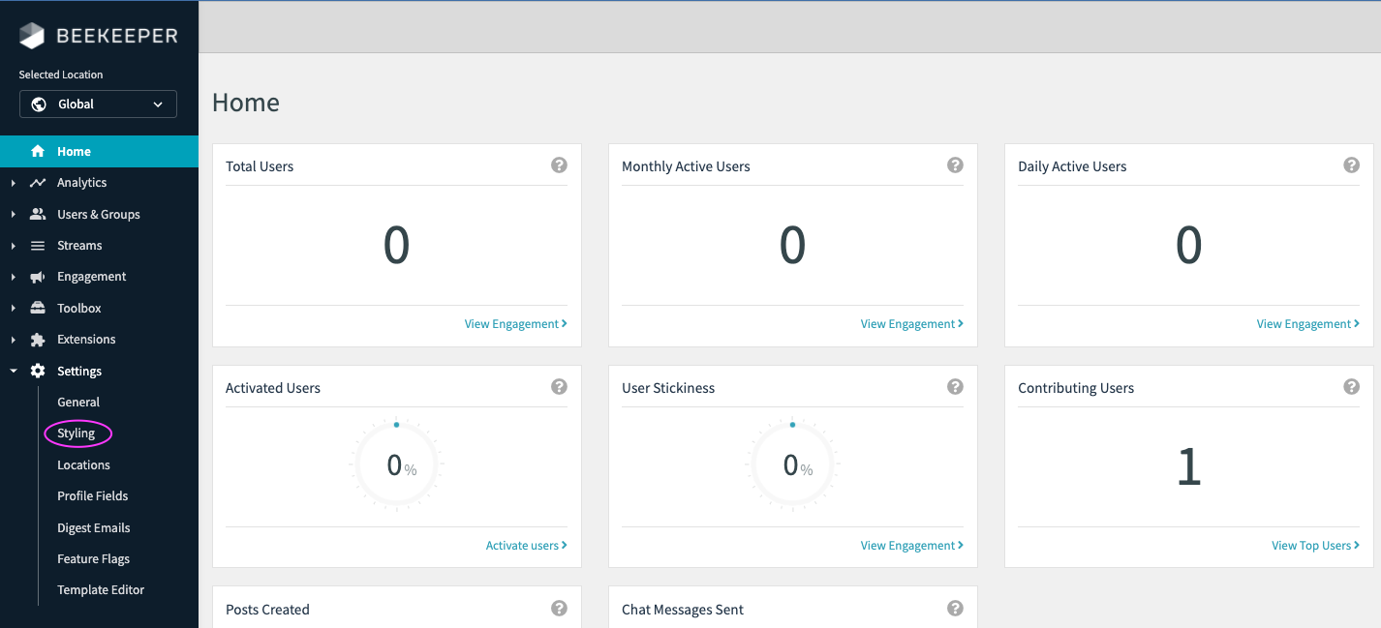Select the Home menu item
Screen dimensions: 1381x628
[x=74, y=152]
